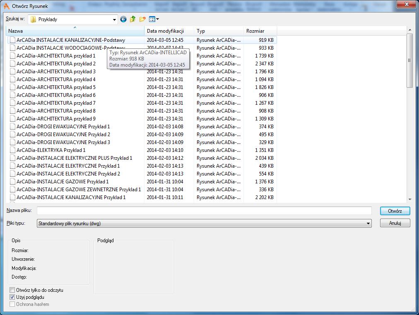Select ArCADia-INSTALACJE GAZOWE ZEWNETRZNE Przyklad 1
Viewport: 419px width, 315px height.
[79, 190]
